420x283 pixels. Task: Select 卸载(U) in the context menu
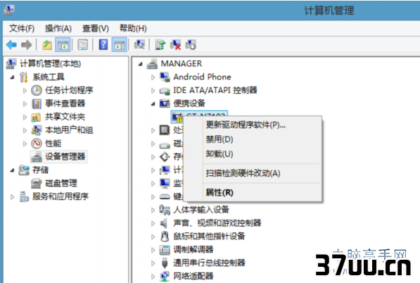219,154
